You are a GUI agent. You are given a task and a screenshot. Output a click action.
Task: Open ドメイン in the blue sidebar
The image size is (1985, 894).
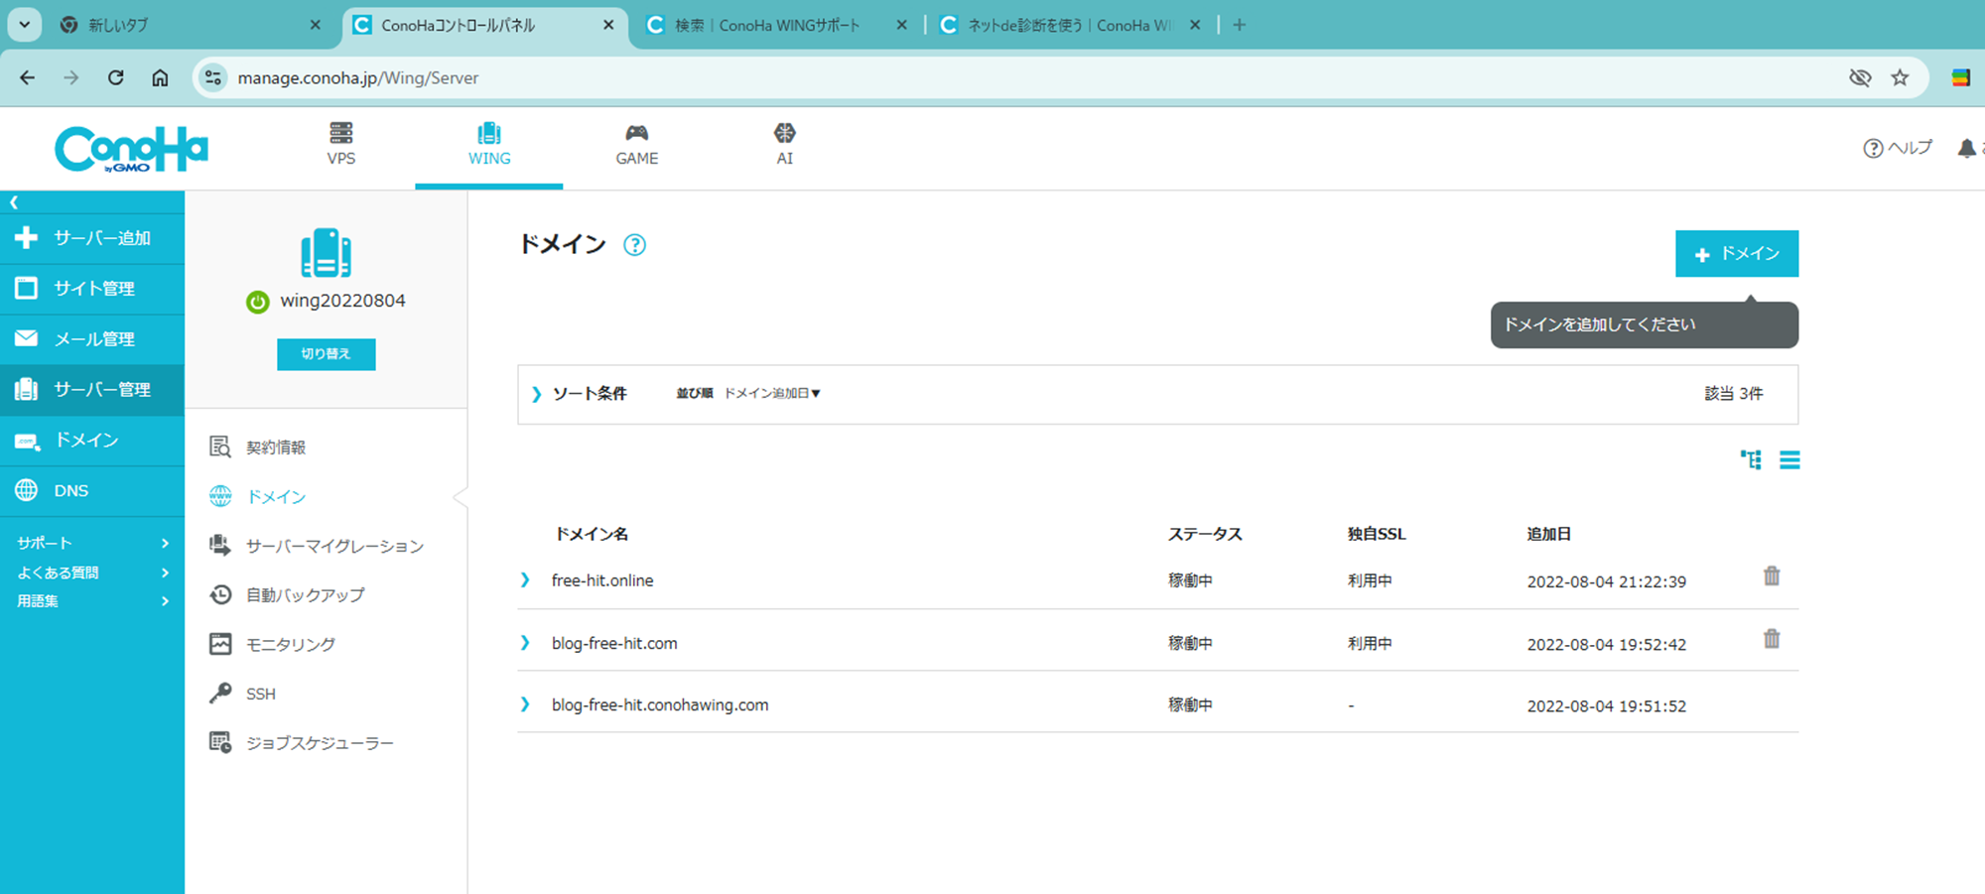(92, 441)
